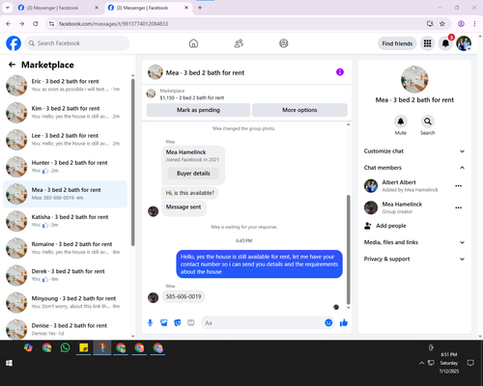This screenshot has height=386, width=483.
Task: Open the account profile picture menu
Action: [x=464, y=43]
